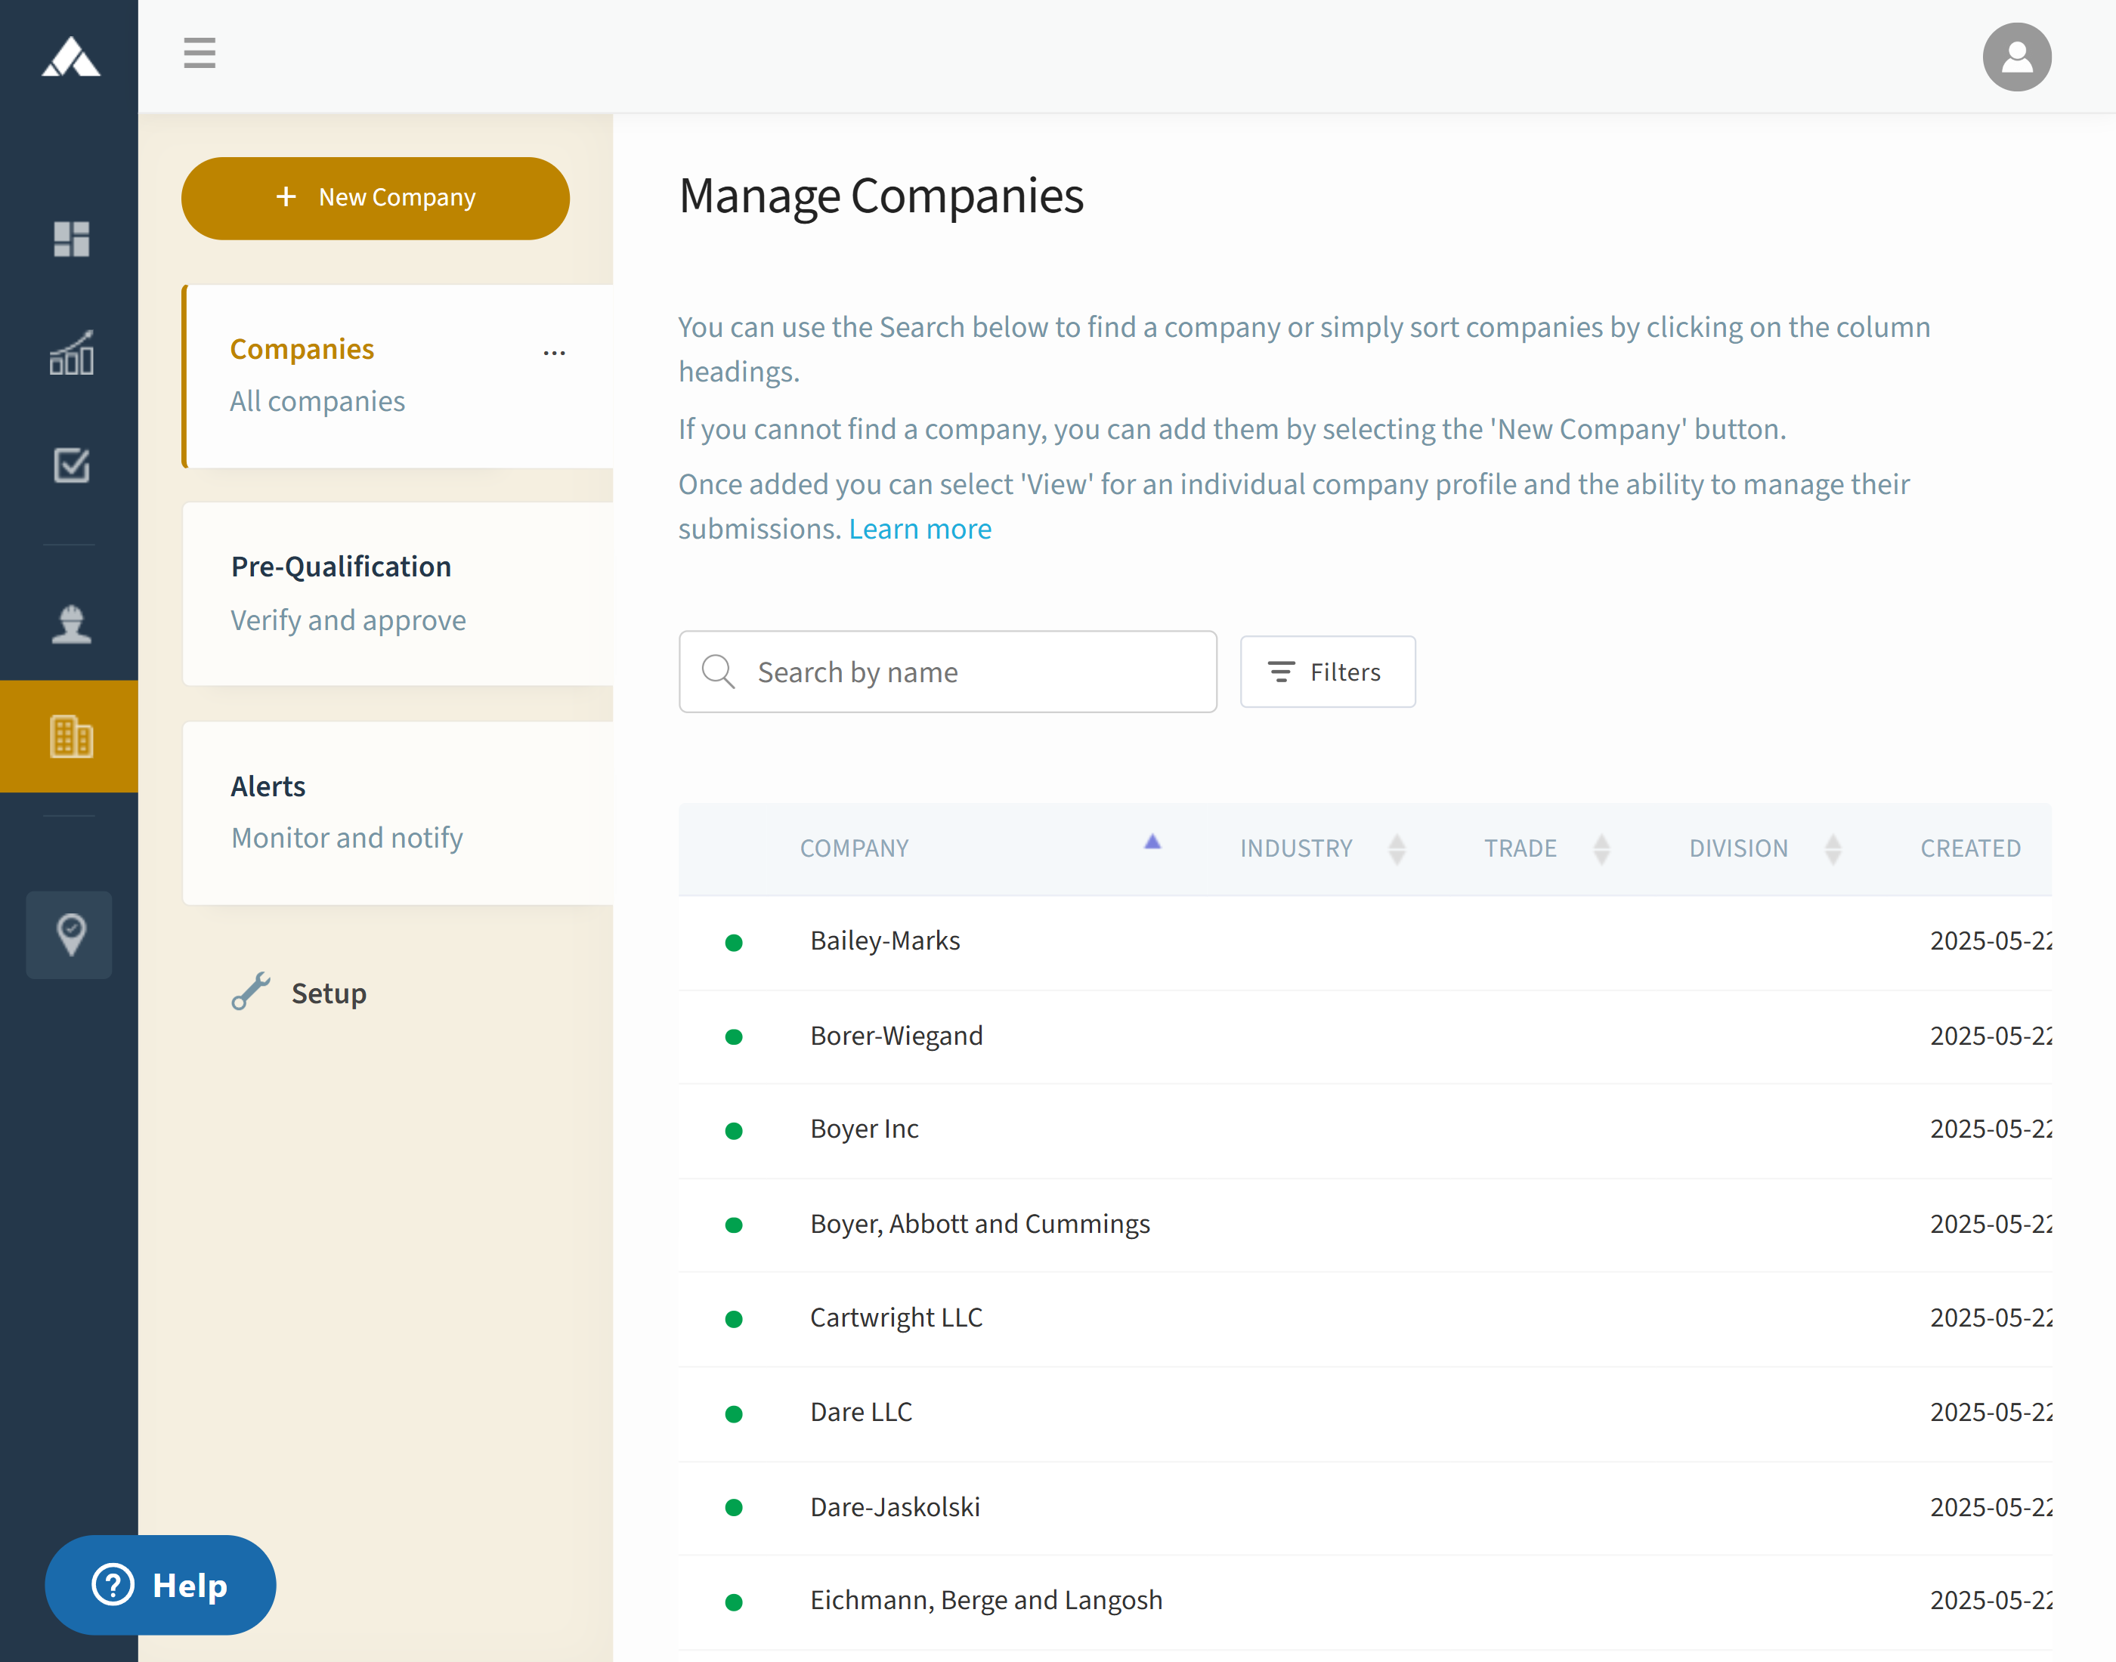Viewport: 2116px width, 1662px height.
Task: Click the green status dot for Dare LLC
Action: click(x=734, y=1414)
